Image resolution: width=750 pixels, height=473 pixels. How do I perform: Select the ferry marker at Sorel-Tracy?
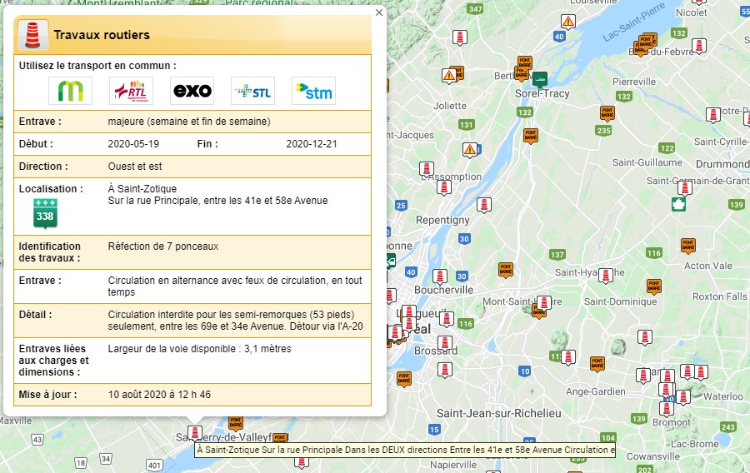pos(540,79)
